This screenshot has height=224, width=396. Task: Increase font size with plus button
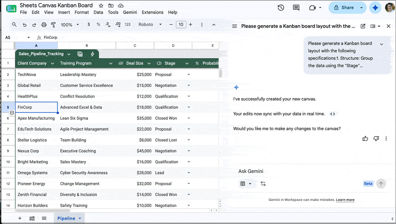(191, 25)
